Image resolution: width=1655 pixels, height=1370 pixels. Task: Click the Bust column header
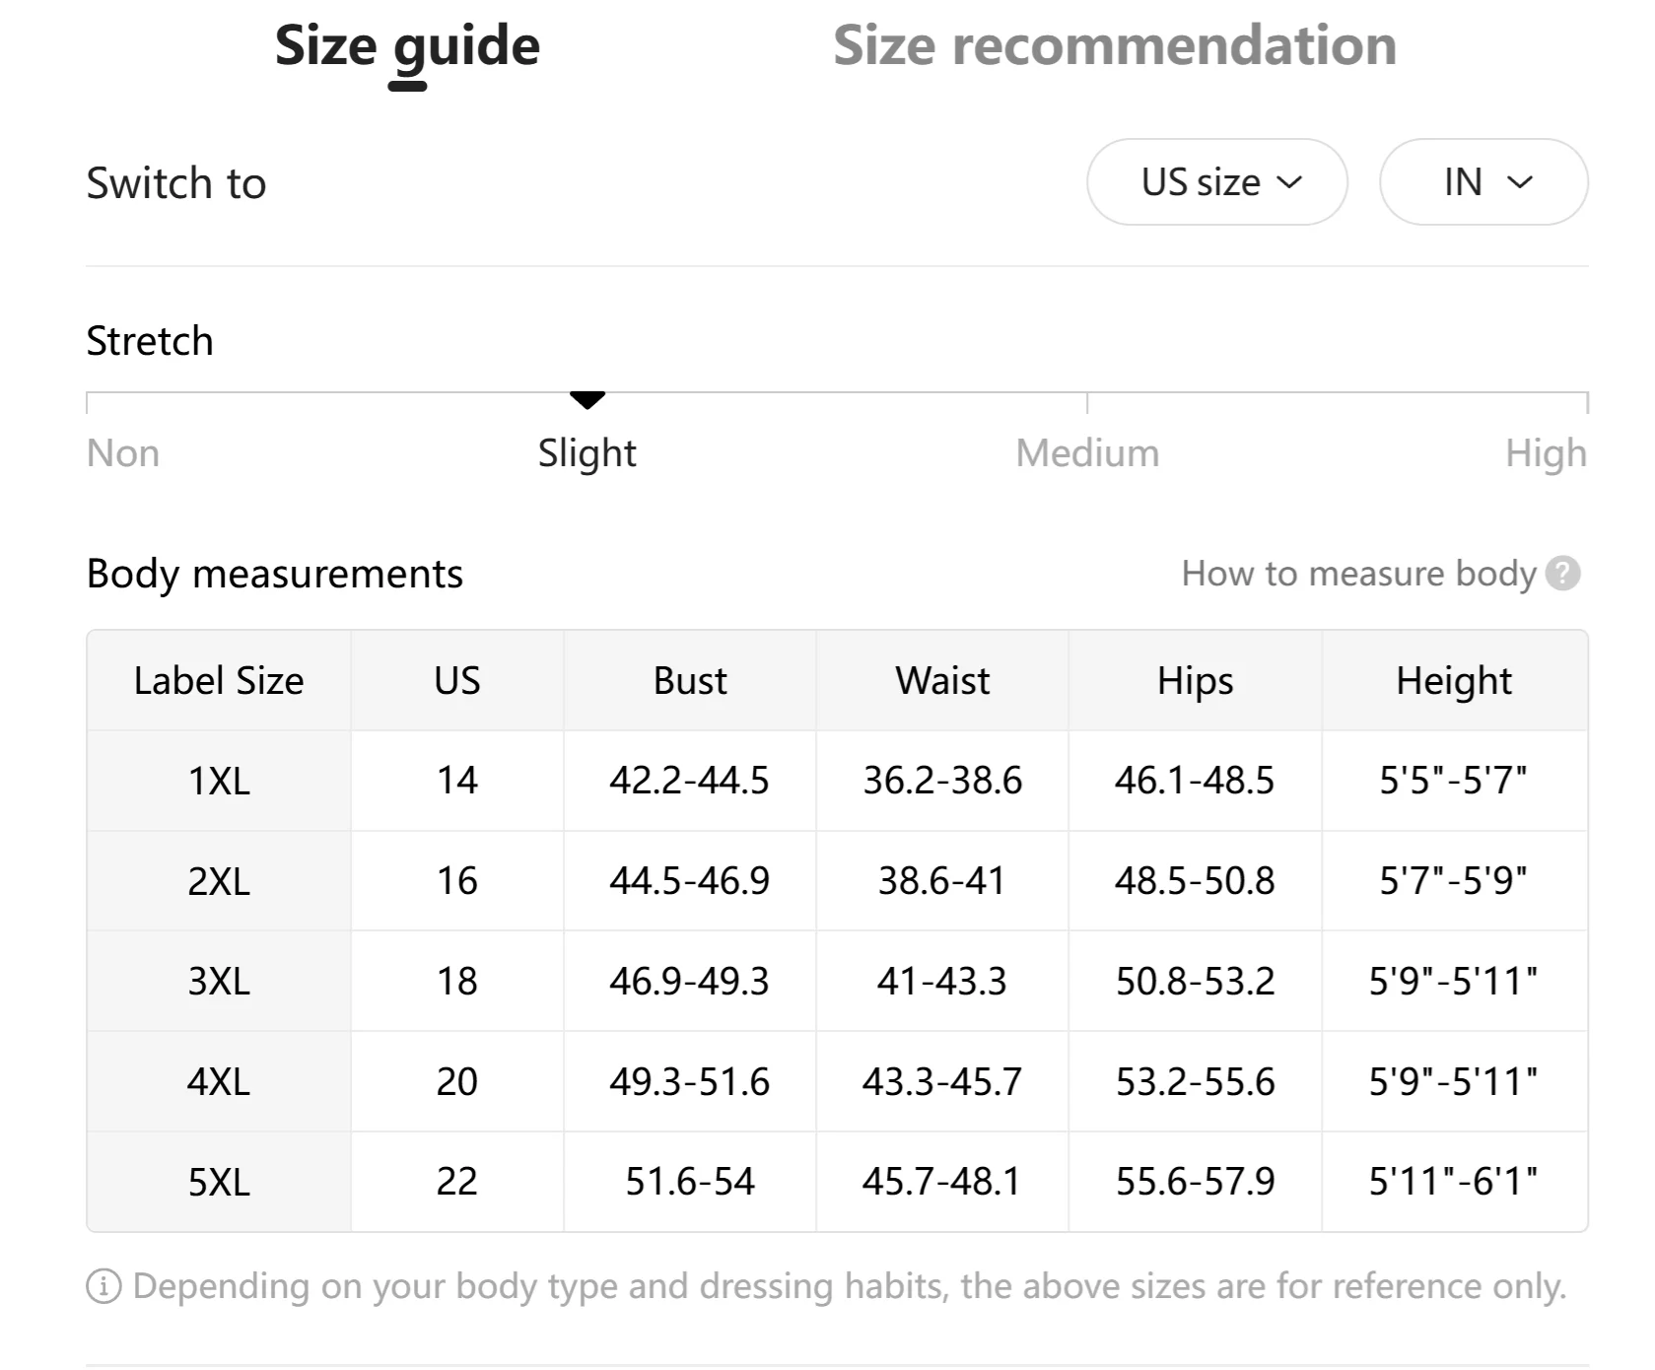(690, 681)
